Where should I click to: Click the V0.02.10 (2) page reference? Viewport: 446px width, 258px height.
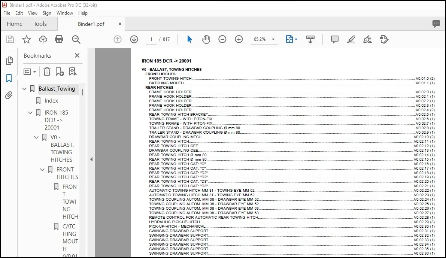424,137
